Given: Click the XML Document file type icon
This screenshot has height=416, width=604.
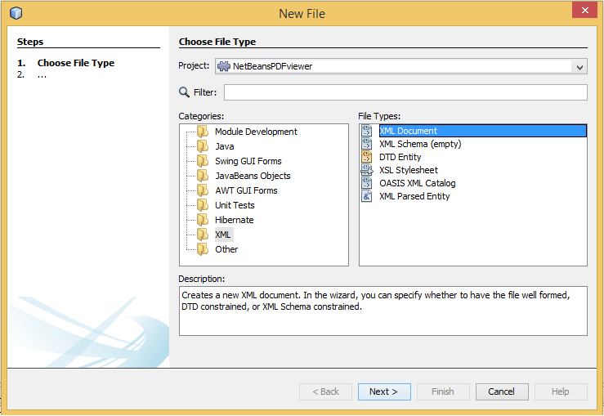Looking at the screenshot, I should (367, 131).
